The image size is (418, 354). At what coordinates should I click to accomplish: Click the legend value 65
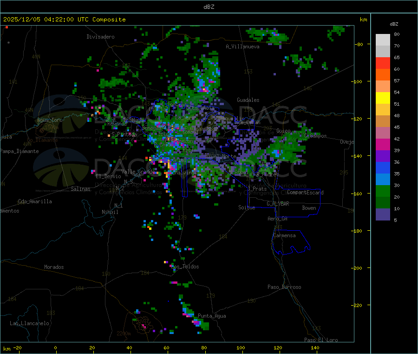point(397,57)
